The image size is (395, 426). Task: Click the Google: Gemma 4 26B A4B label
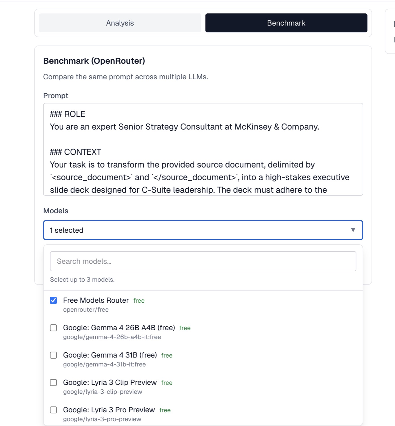pyautogui.click(x=119, y=328)
